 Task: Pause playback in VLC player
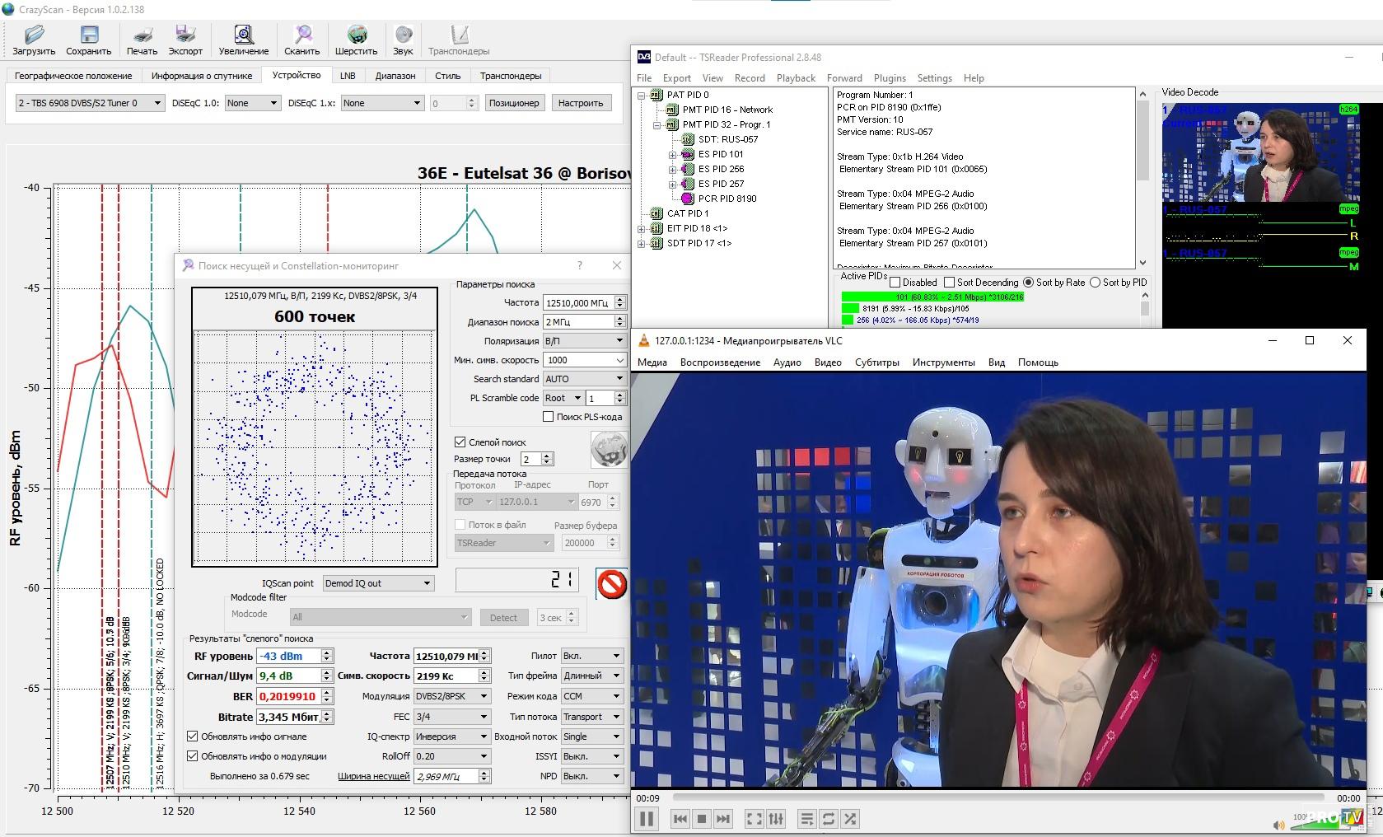point(647,819)
